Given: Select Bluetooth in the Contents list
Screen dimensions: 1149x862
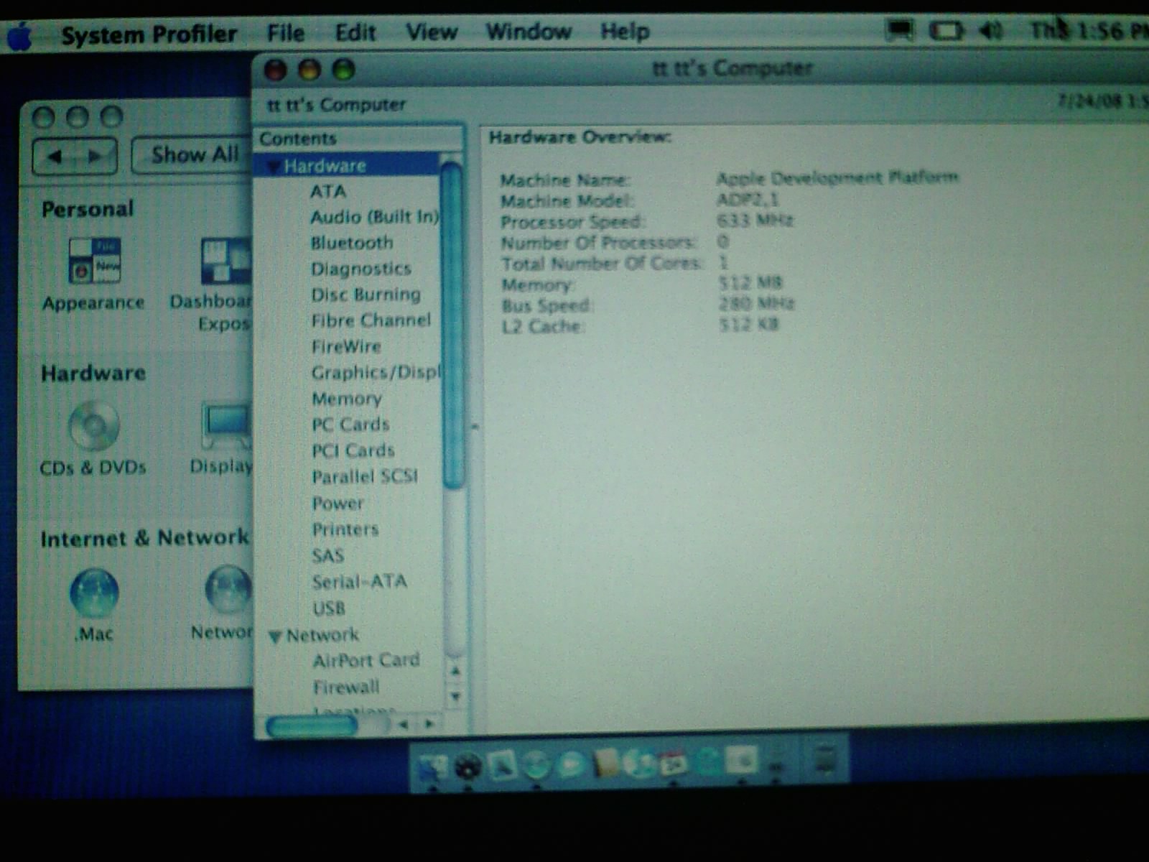Looking at the screenshot, I should pos(352,243).
